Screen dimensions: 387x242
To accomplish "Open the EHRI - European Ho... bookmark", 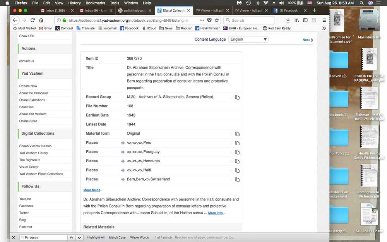I will point(241,28).
